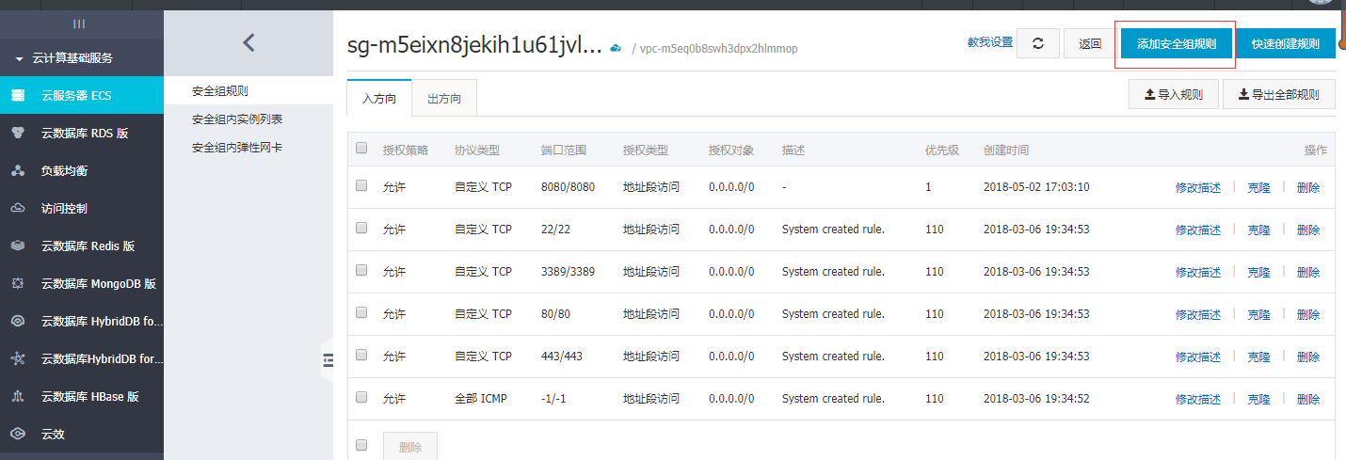Screen dimensions: 1346x460
Task: Click 克隆 for the 443/443 rule
Action: coord(1259,357)
